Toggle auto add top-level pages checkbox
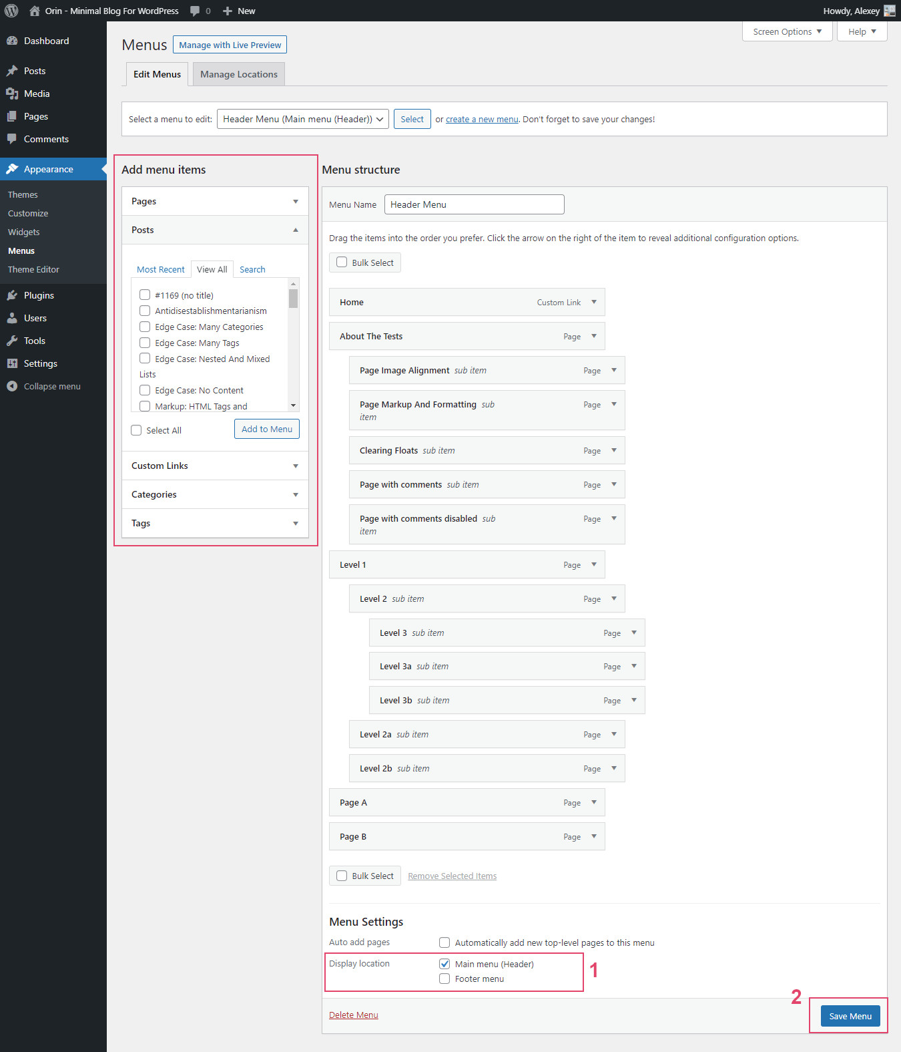901x1052 pixels. coord(444,942)
